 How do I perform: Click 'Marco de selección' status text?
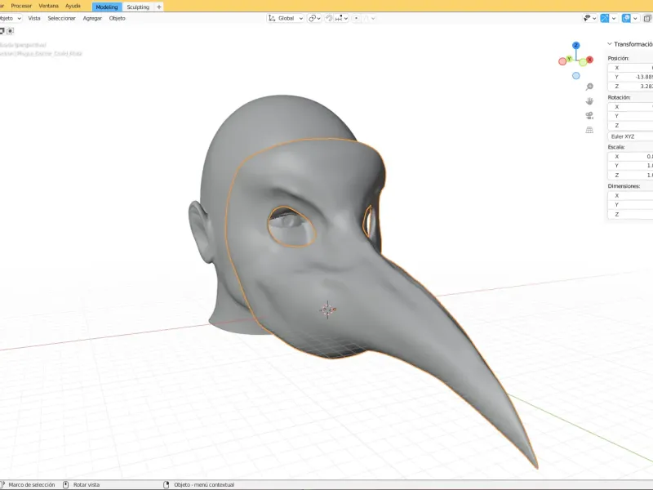pyautogui.click(x=32, y=484)
